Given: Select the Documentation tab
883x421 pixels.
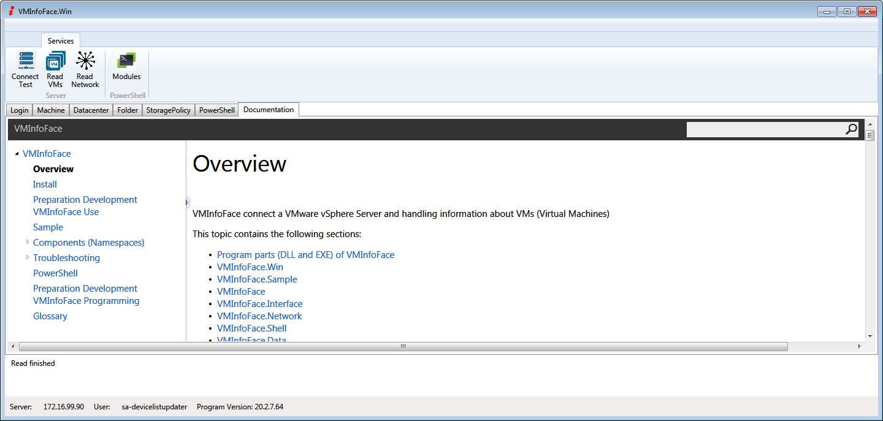Looking at the screenshot, I should coord(269,110).
